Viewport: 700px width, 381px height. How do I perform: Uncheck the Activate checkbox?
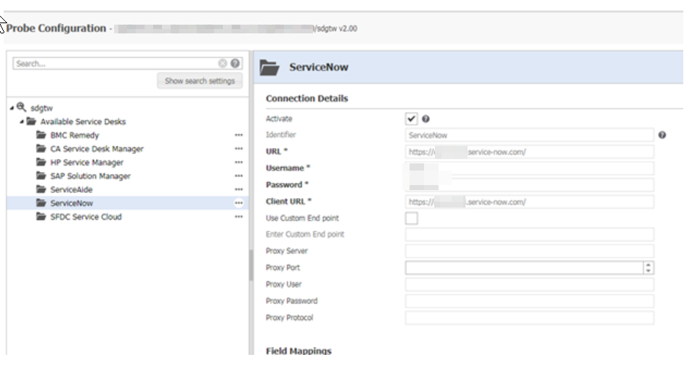(412, 119)
